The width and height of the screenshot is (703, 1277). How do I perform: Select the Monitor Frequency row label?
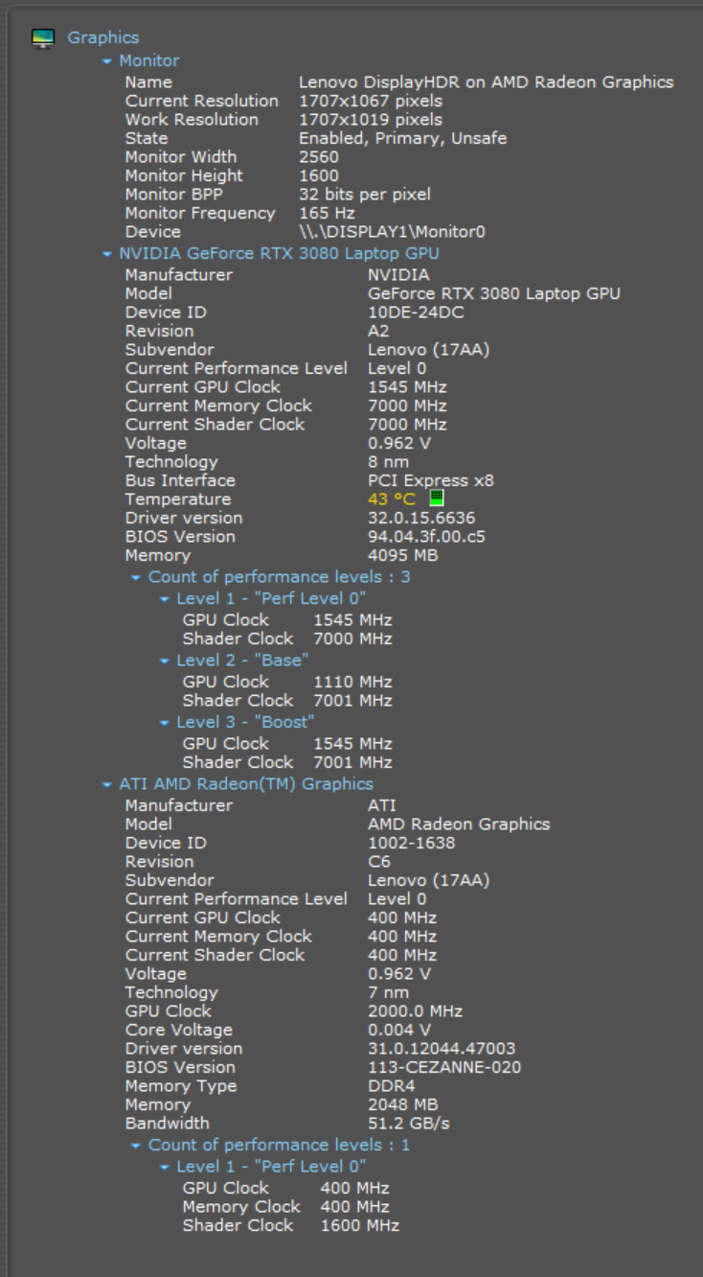click(199, 213)
